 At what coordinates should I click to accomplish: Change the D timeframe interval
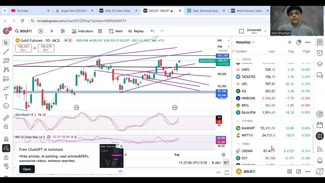tap(52, 31)
